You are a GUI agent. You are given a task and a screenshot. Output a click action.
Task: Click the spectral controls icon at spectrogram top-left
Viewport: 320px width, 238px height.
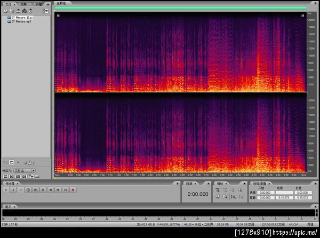tap(58, 15)
